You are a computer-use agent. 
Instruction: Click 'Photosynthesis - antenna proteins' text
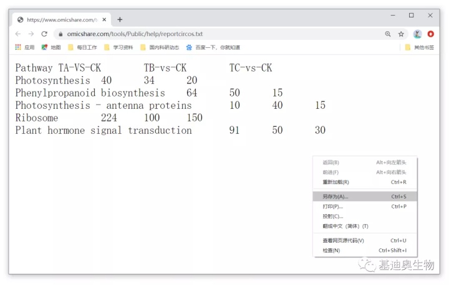104,106
